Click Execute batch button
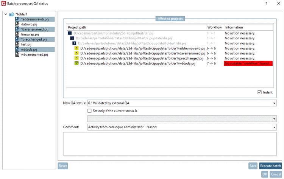Viewport: 284px width, 179px height. coord(270,166)
